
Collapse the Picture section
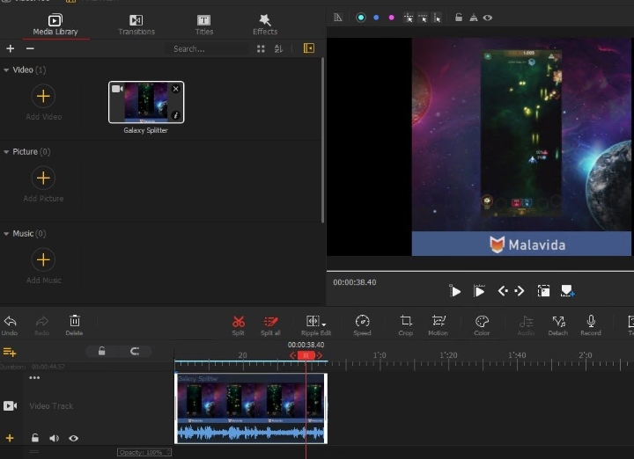6,152
